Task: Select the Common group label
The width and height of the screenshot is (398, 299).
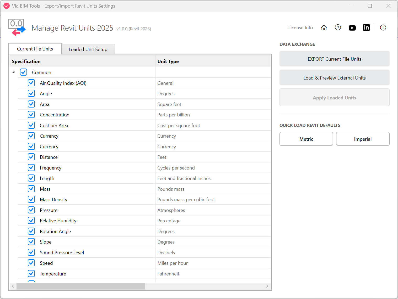Action: click(41, 72)
